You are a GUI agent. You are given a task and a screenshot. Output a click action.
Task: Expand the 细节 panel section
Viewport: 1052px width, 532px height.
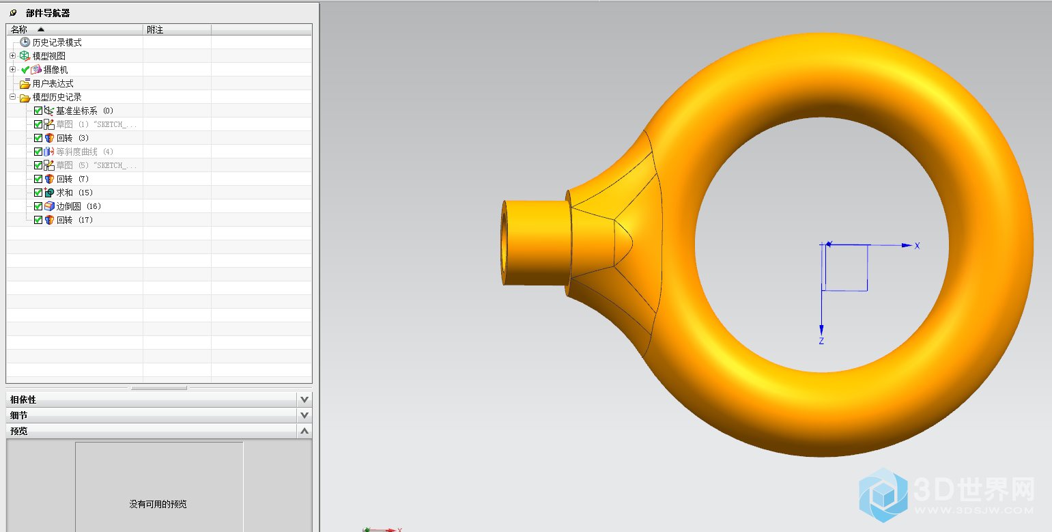coord(304,415)
